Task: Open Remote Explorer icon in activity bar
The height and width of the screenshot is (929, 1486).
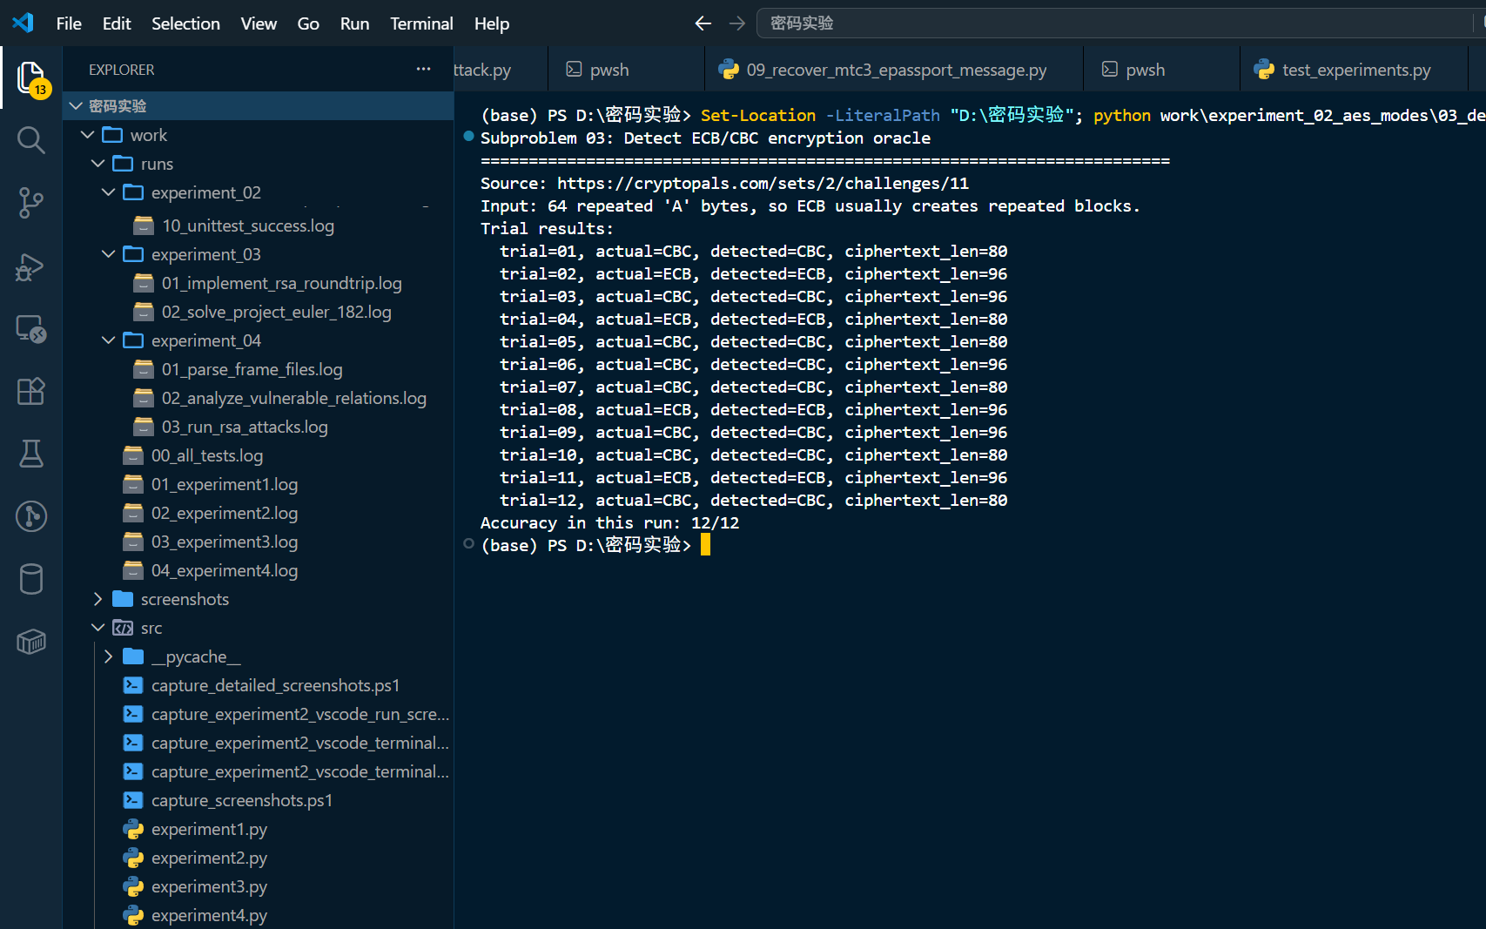Action: point(31,328)
